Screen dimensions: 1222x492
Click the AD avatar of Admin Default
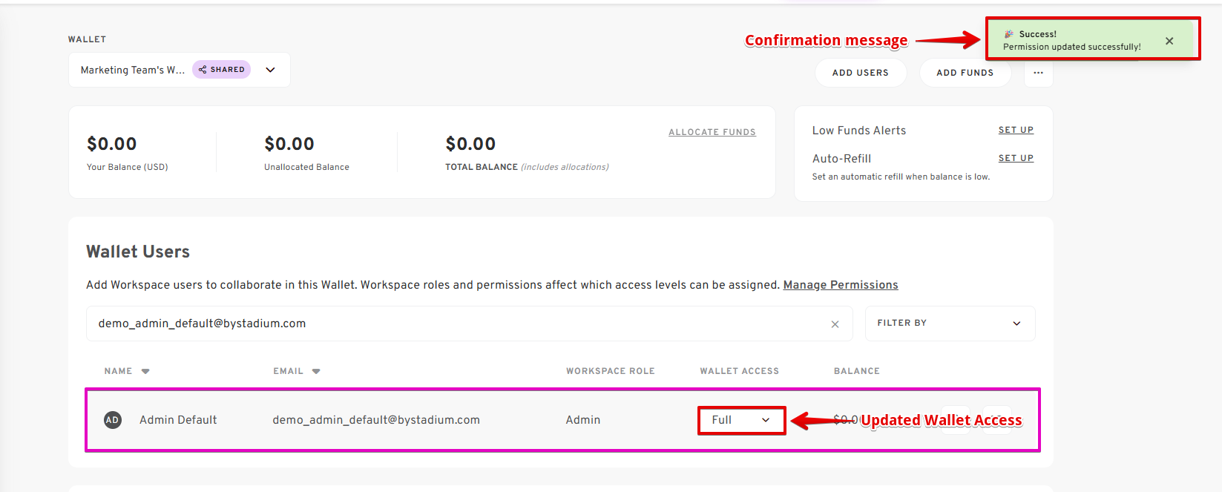click(x=113, y=420)
